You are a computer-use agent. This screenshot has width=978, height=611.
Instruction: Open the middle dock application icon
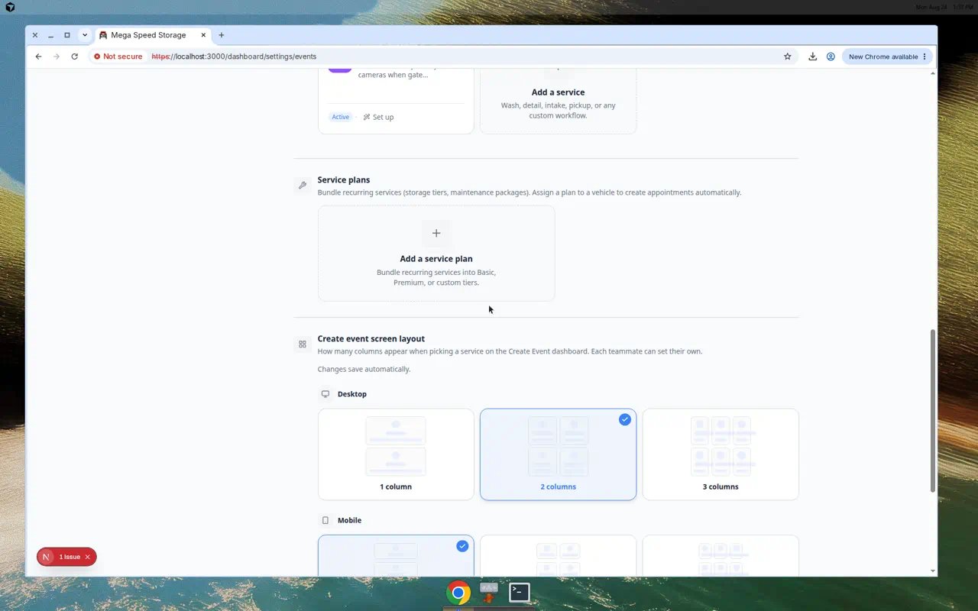point(489,592)
